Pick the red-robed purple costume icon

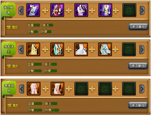coord(57,10)
